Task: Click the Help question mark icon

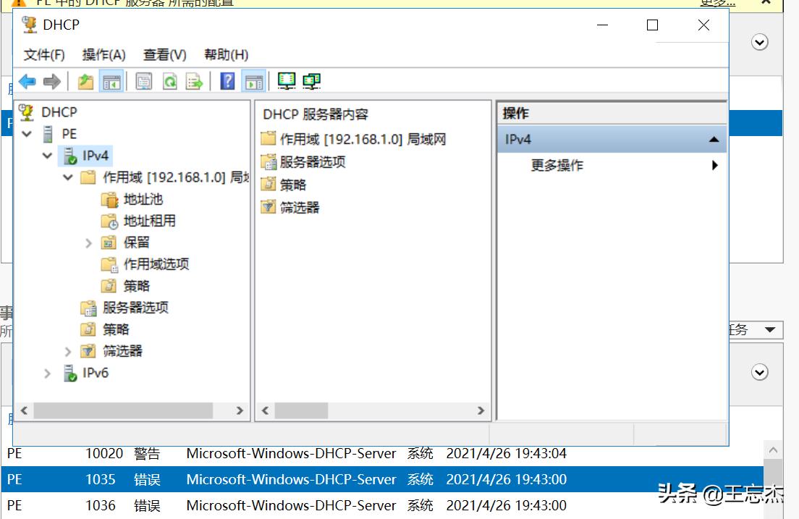Action: 227,81
